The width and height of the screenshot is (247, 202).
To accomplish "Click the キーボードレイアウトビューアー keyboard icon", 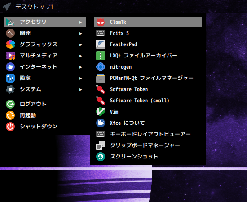I will [101, 134].
